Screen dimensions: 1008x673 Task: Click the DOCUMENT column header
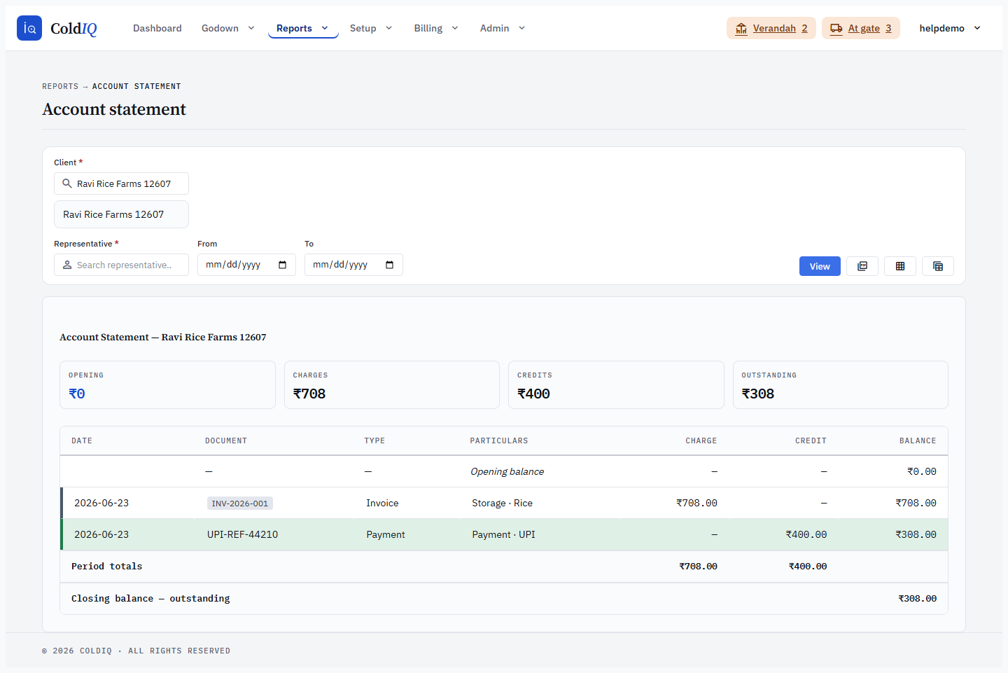coord(226,440)
